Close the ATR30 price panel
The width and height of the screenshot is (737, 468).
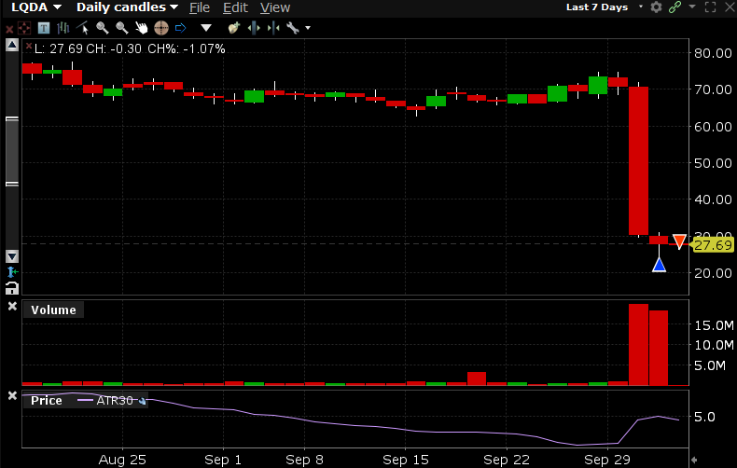[x=12, y=395]
